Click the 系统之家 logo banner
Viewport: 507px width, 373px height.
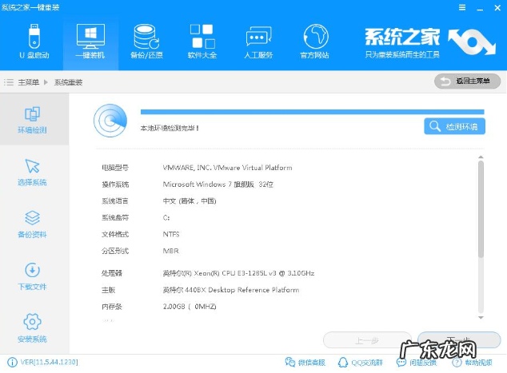[430, 42]
